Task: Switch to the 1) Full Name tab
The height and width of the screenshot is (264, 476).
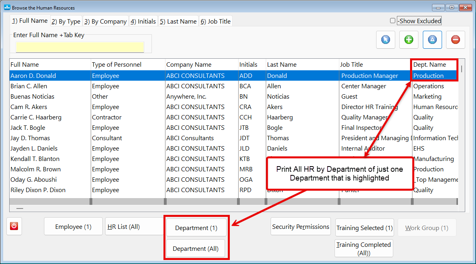Action: tap(30, 21)
